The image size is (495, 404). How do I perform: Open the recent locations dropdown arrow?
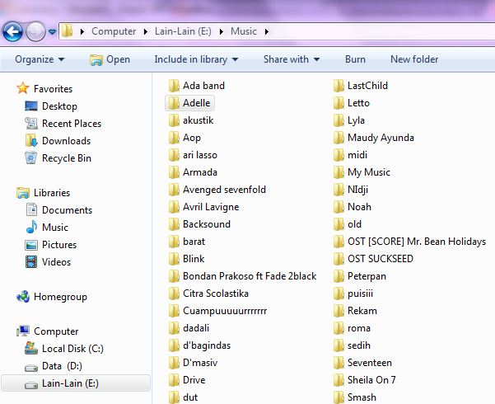pyautogui.click(x=53, y=32)
